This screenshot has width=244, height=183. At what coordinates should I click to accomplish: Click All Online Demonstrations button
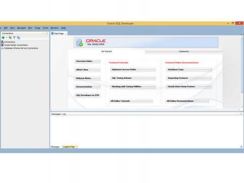pos(187,101)
